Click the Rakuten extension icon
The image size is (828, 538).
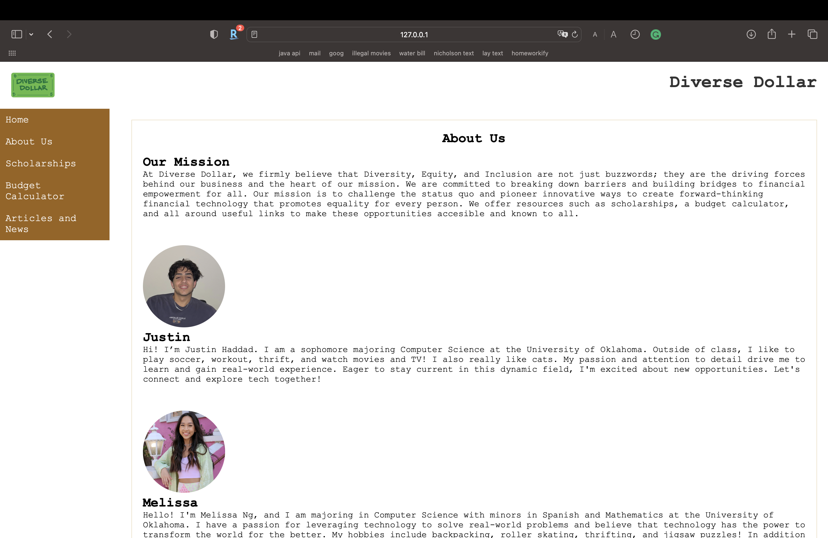tap(234, 34)
